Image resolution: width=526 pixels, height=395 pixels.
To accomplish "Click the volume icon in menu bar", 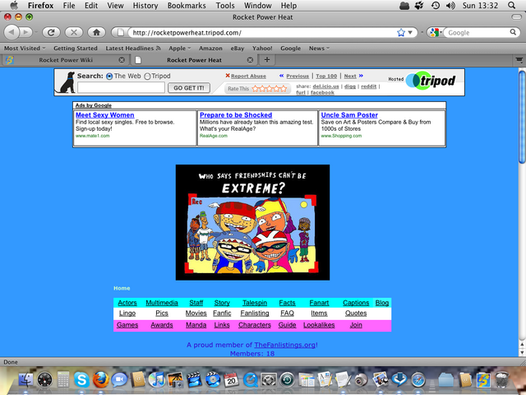I will (x=450, y=6).
